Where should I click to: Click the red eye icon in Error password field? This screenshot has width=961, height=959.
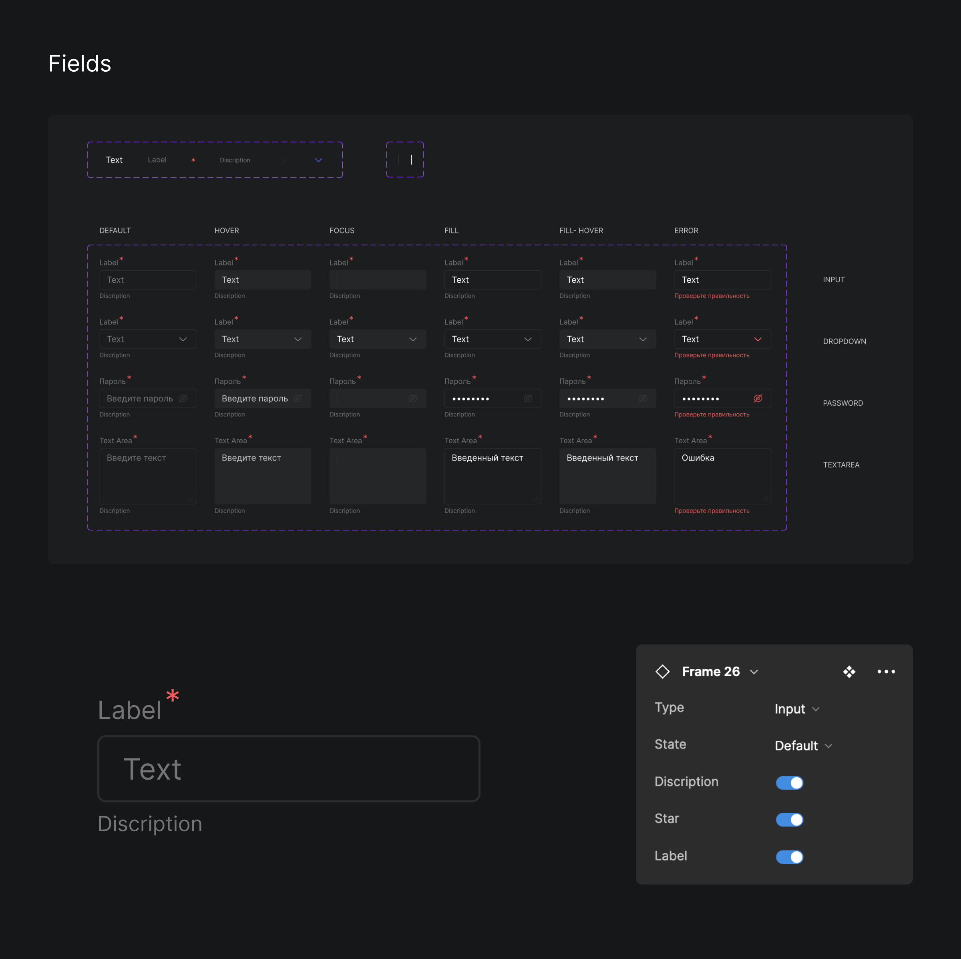(x=758, y=398)
